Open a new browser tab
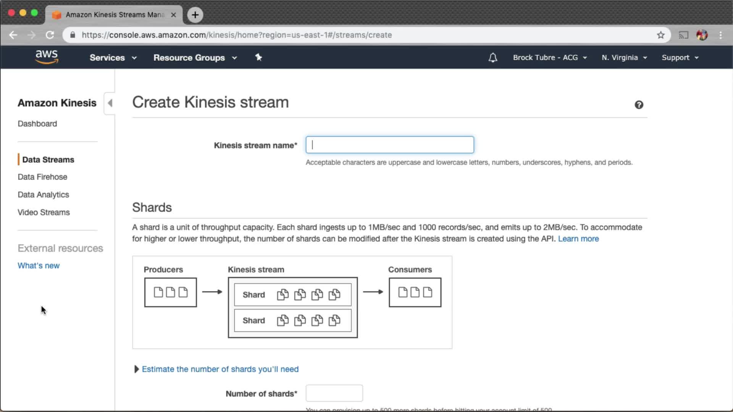733x412 pixels. 195,15
